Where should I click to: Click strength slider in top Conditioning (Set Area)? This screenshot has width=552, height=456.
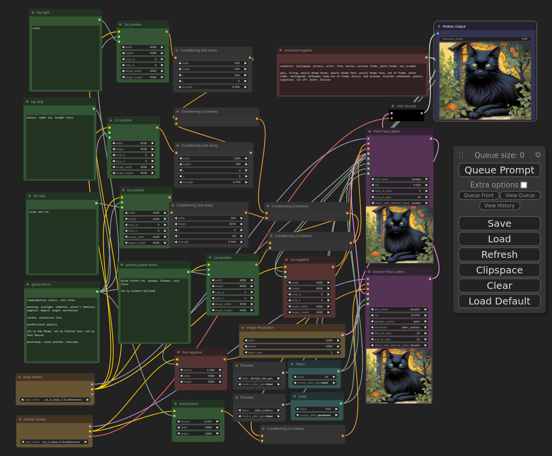tap(212, 87)
